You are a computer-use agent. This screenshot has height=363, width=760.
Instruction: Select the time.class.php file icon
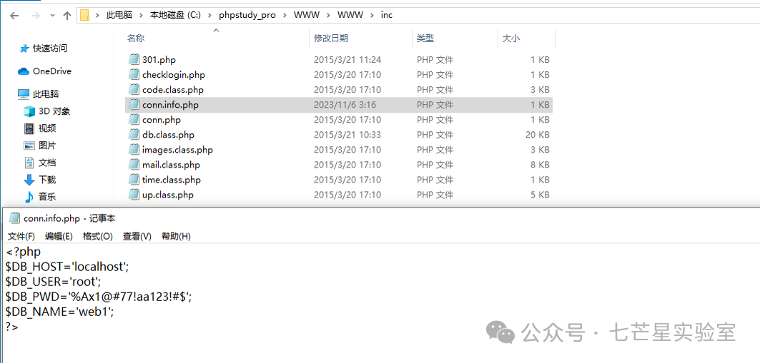[x=134, y=179]
